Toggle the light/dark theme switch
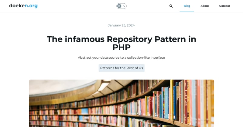Screen dimensions: 243x127 point(122,6)
